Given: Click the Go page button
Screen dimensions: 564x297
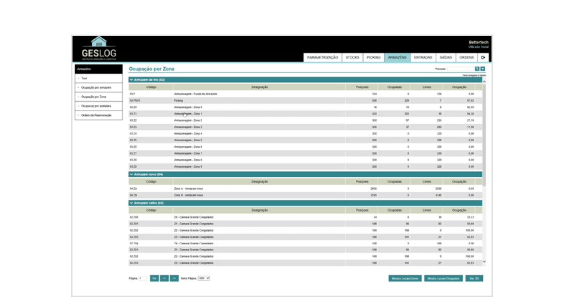Looking at the screenshot, I should point(154,278).
